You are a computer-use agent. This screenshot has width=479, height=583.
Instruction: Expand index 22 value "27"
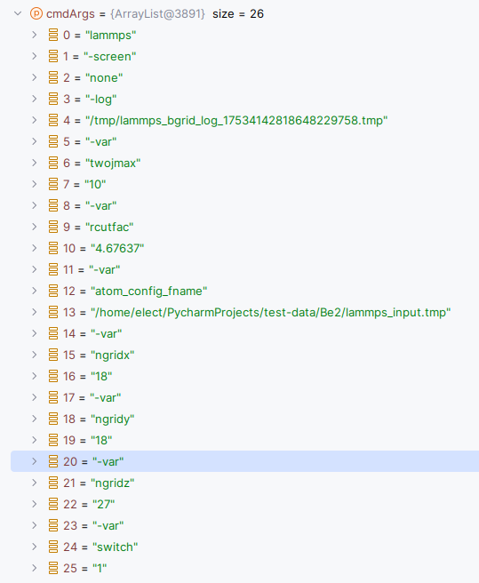[34, 504]
